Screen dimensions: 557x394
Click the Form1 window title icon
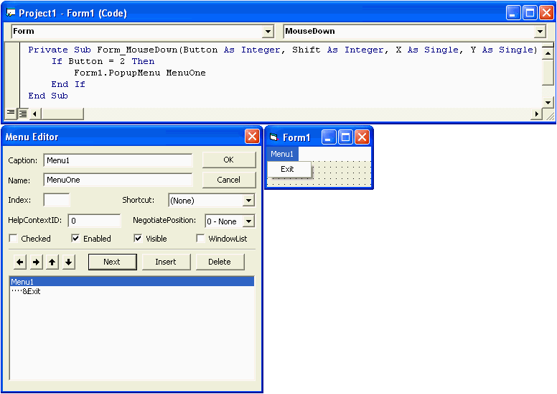(273, 137)
